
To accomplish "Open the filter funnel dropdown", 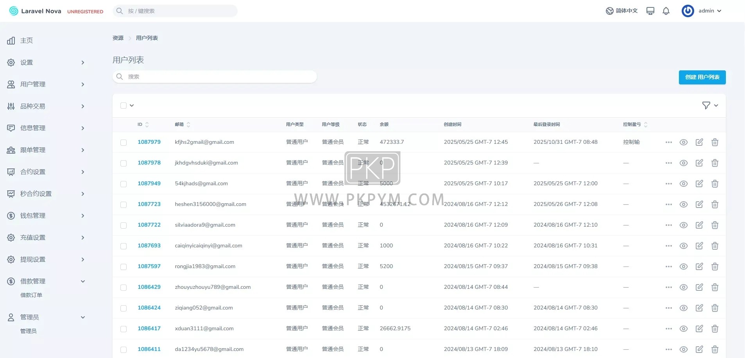I will click(710, 106).
